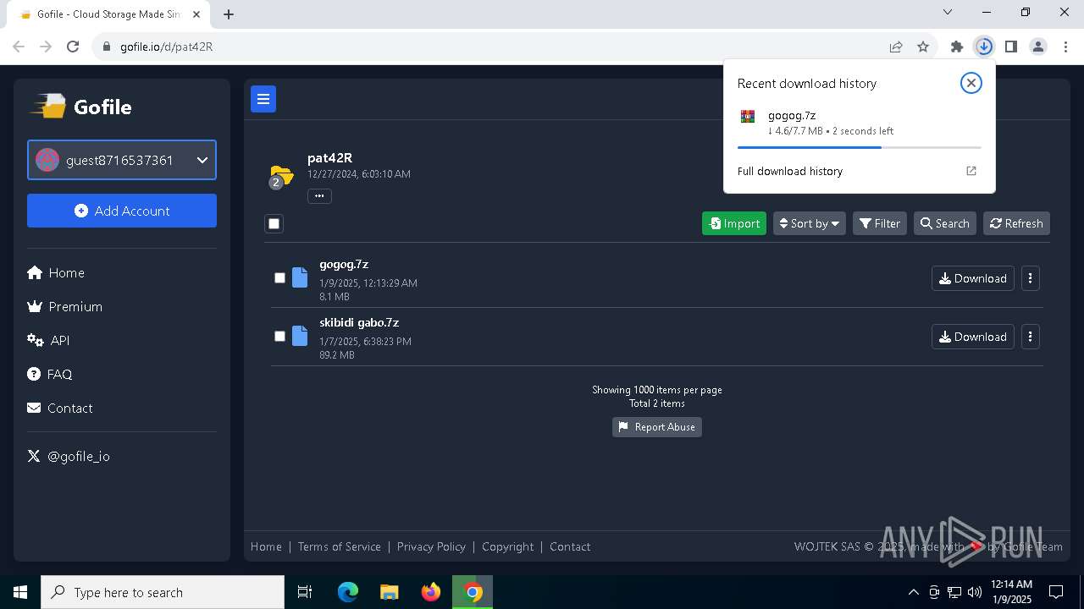This screenshot has height=609, width=1084.
Task: Open Task View in taskbar
Action: 305,592
